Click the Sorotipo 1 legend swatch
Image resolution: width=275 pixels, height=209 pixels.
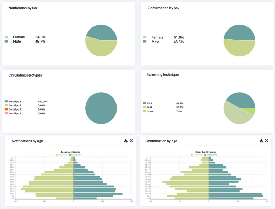7,101
